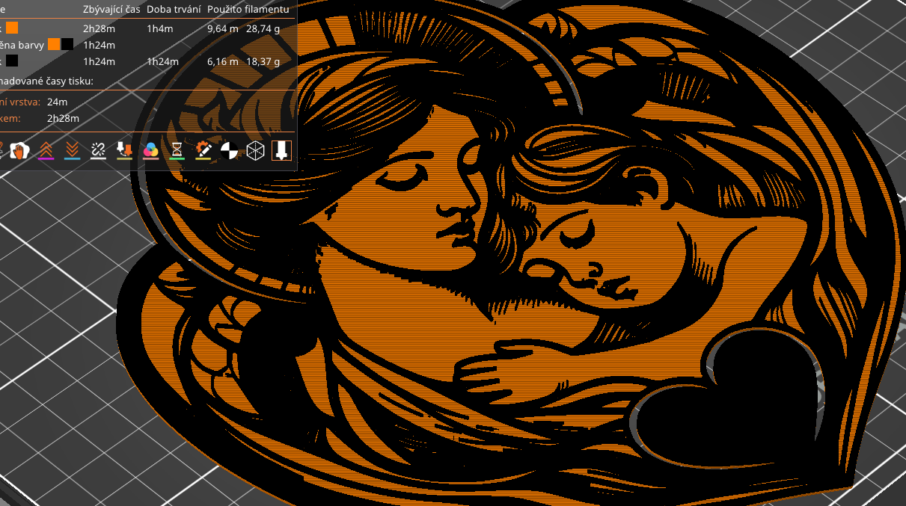Toggle pause prints using the hourglass icon

click(177, 149)
